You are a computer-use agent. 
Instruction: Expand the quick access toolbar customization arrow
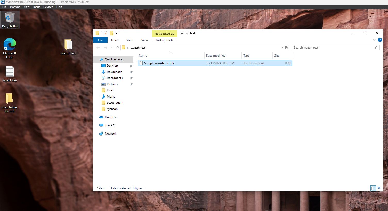coord(116,33)
